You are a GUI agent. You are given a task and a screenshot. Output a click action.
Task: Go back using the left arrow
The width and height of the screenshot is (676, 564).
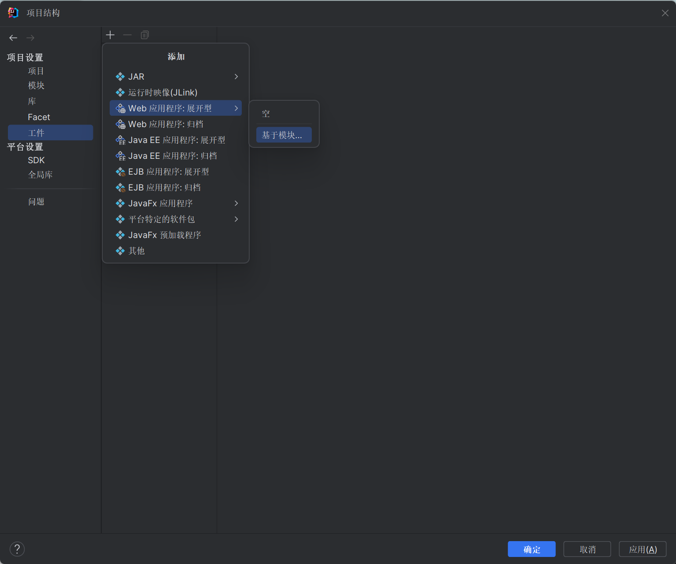tap(13, 38)
